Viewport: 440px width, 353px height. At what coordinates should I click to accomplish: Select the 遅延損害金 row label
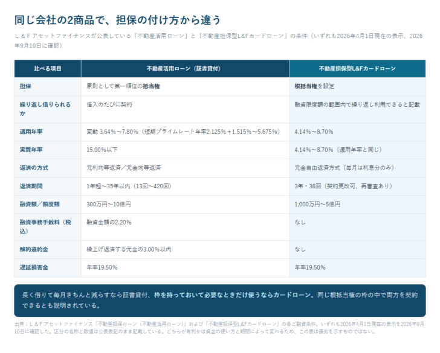click(48, 268)
